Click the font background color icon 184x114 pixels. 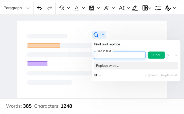pos(92,8)
